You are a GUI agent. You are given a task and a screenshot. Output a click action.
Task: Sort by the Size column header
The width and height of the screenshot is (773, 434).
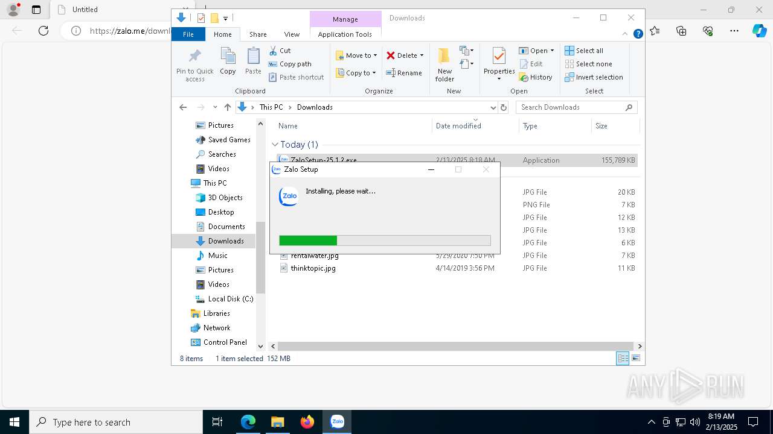click(601, 126)
